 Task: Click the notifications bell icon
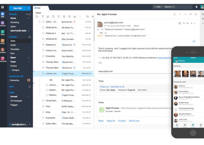[x=197, y=7]
